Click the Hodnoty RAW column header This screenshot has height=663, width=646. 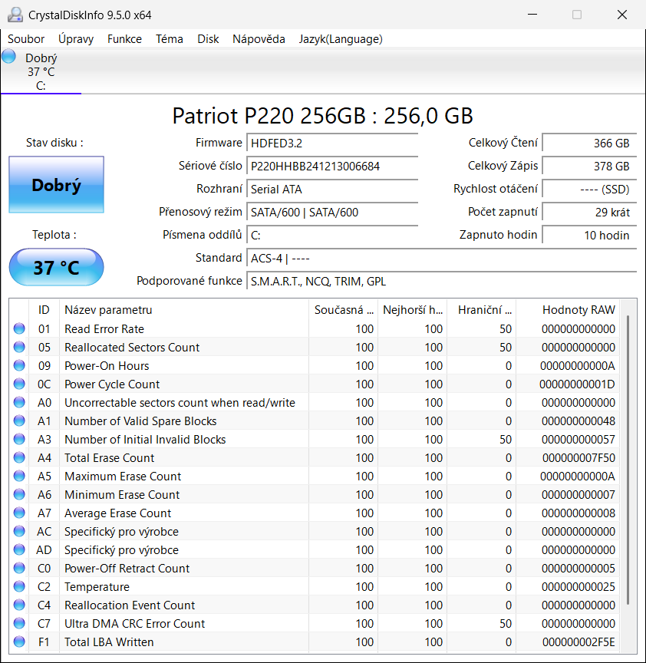point(568,310)
